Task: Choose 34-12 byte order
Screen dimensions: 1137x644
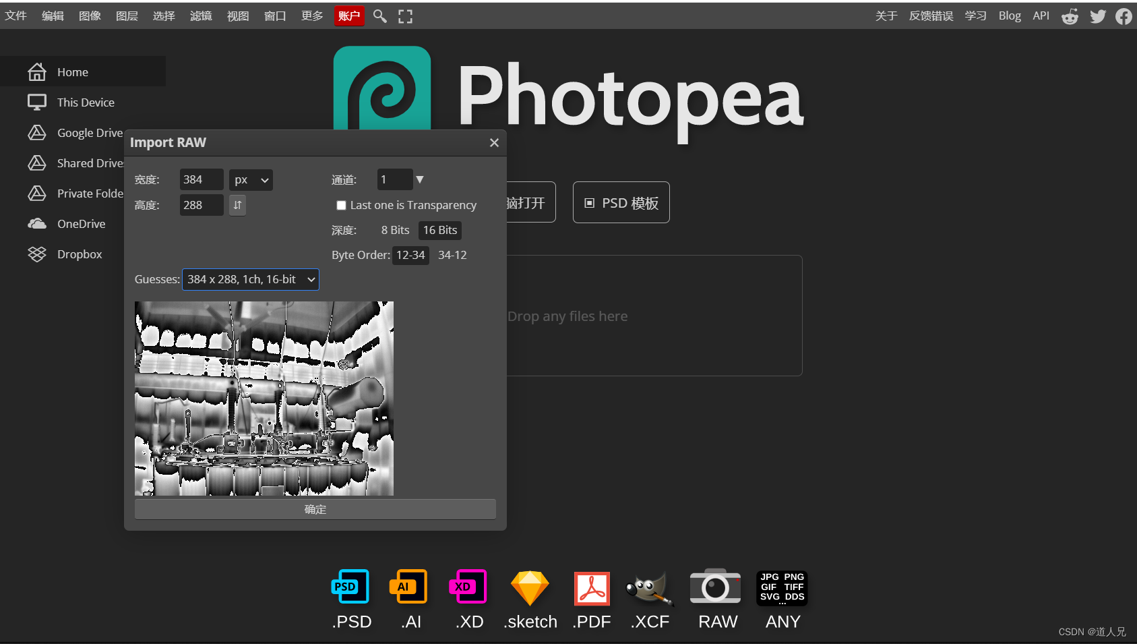Action: coord(452,255)
